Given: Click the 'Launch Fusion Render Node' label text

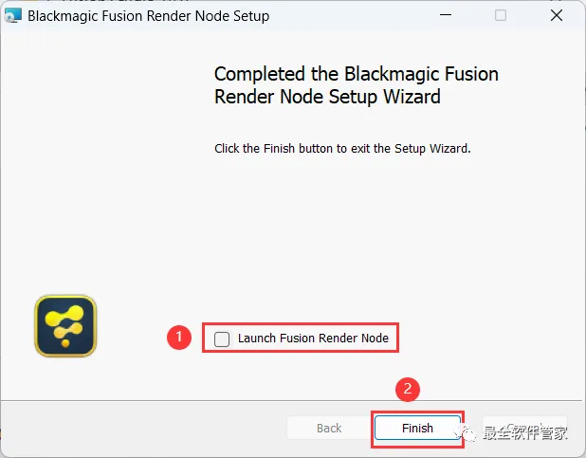Looking at the screenshot, I should pos(313,338).
